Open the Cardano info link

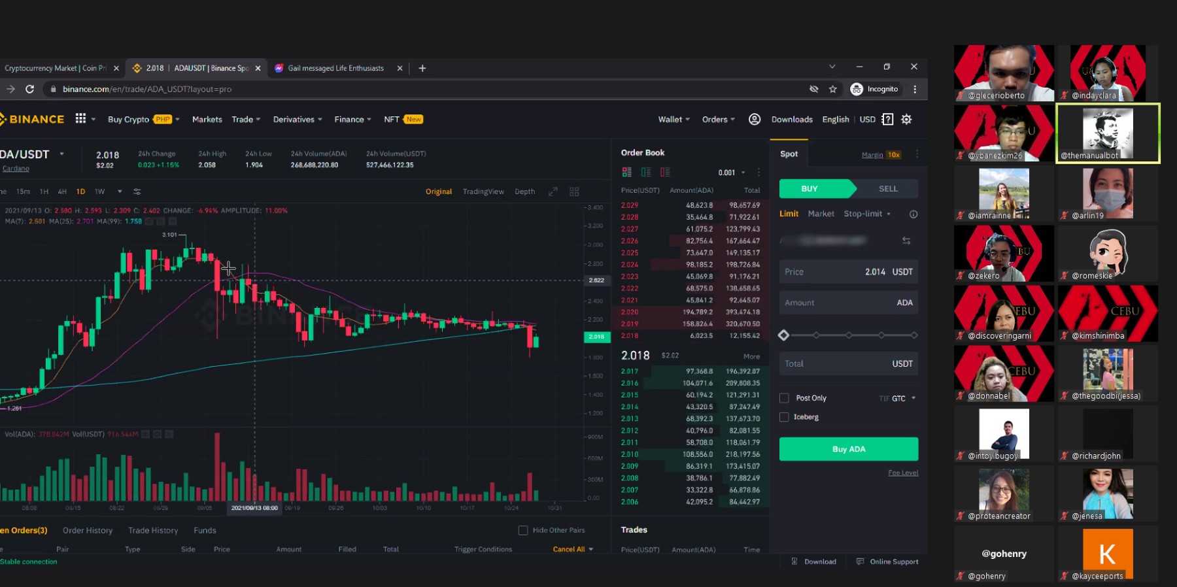(x=16, y=169)
